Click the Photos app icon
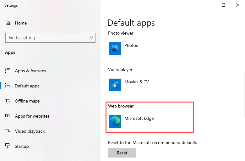 115,48
